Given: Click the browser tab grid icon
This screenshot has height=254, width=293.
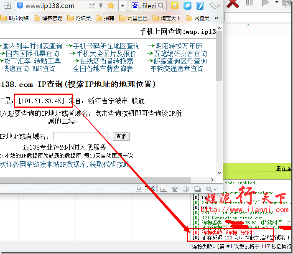Looking at the screenshot, I should 8,6.
